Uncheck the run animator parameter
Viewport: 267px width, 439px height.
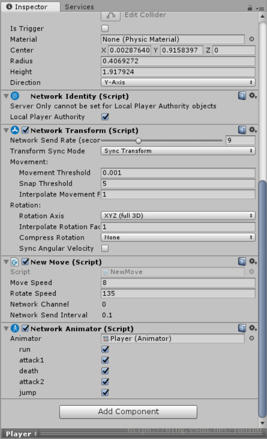coord(105,349)
